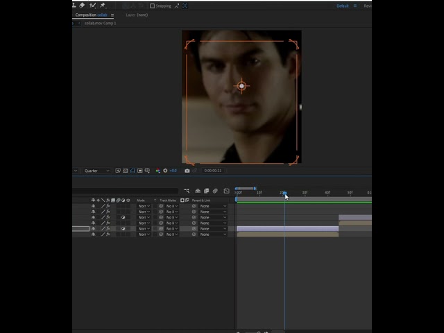Toggle snap to edges extending beyond layer
This screenshot has height=333, width=444.
coord(177,6)
